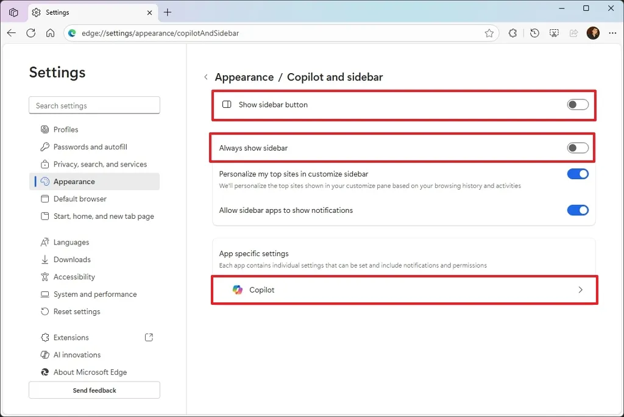Refresh the page with the reload icon
The height and width of the screenshot is (417, 624).
point(30,33)
